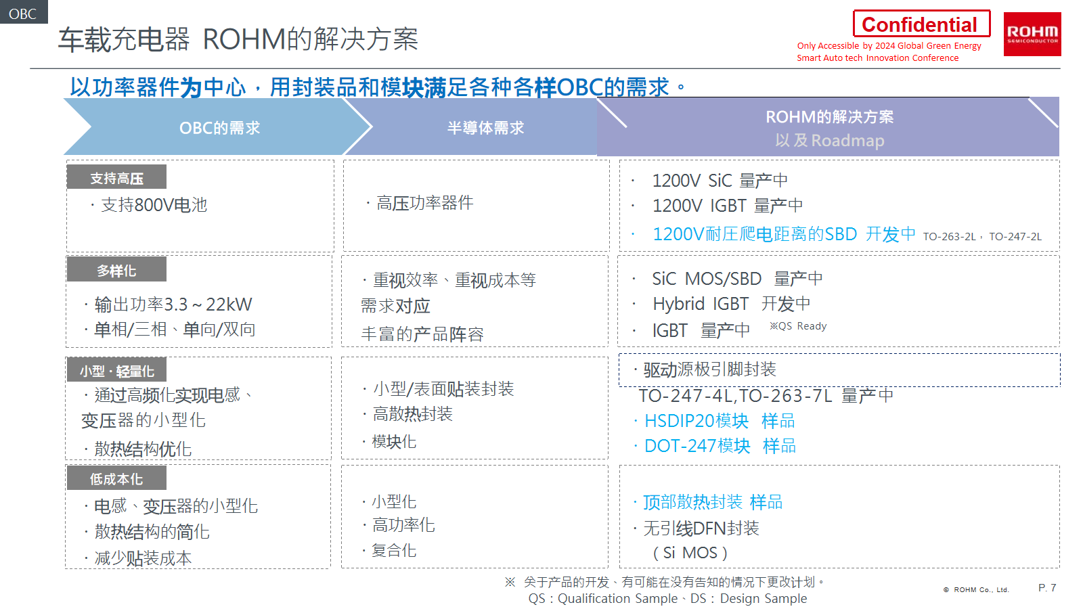The image size is (1083, 609).
Task: Click the 半導体需求 arrow header
Action: (485, 128)
